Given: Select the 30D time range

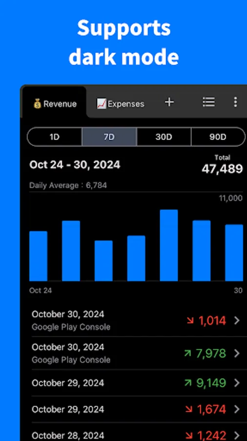Looking at the screenshot, I should point(164,137).
